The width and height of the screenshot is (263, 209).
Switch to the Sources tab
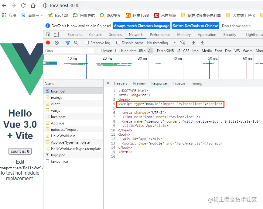tap(115, 35)
